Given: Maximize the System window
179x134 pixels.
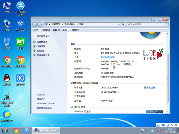Looking at the screenshot, I should [160, 20].
